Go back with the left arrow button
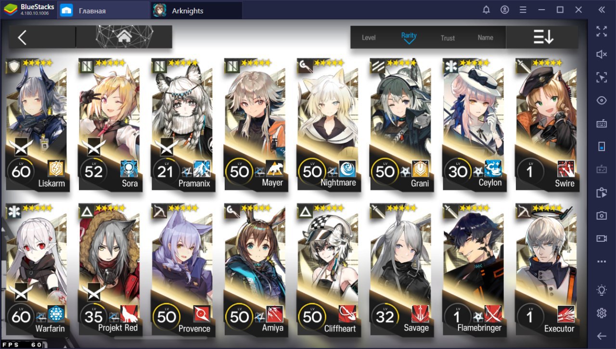 click(x=22, y=37)
